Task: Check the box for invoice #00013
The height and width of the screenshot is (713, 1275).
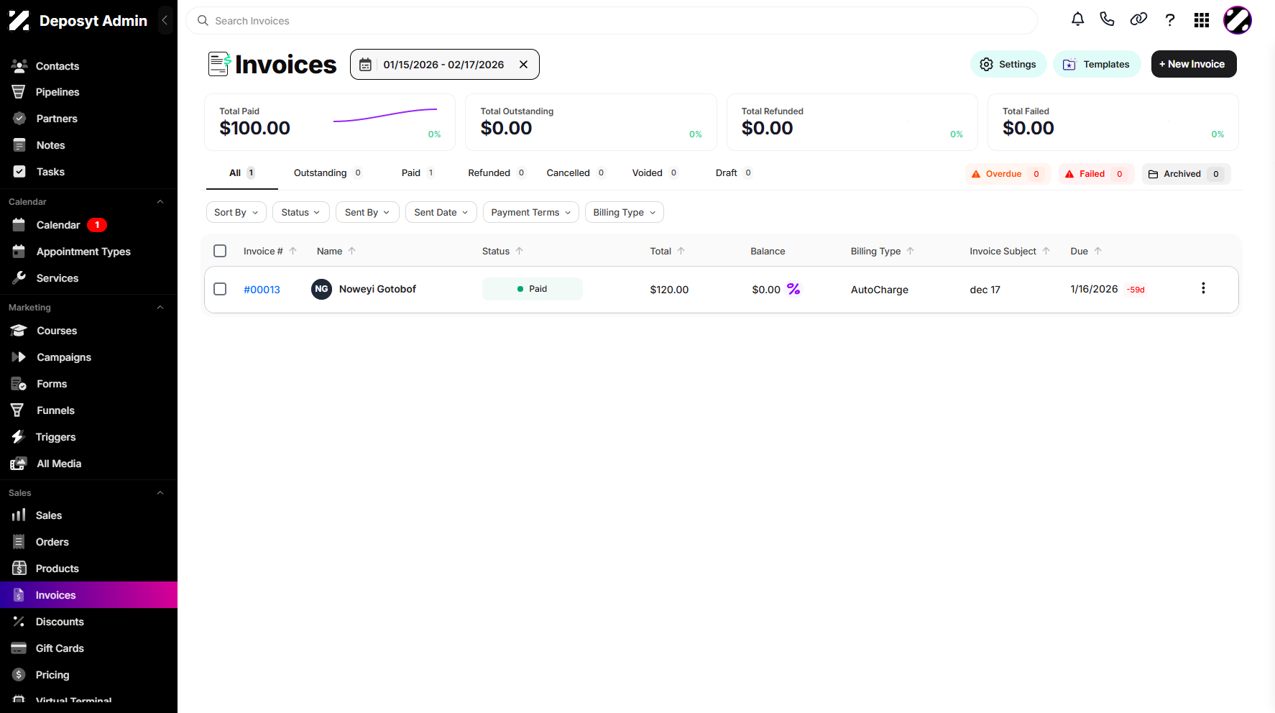Action: coord(220,289)
